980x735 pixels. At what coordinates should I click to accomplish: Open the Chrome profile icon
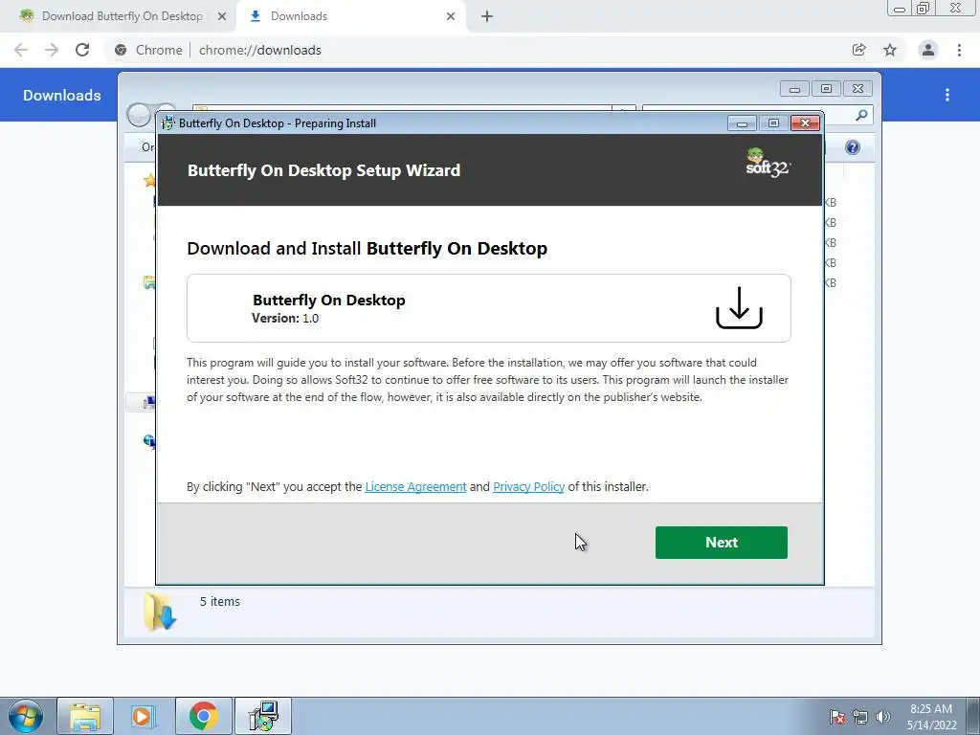pos(928,50)
